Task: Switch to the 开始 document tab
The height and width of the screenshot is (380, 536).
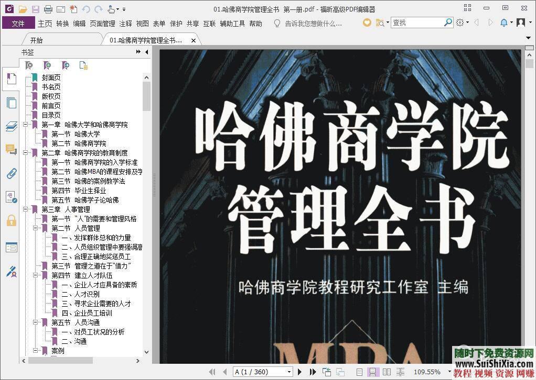Action: coord(36,40)
